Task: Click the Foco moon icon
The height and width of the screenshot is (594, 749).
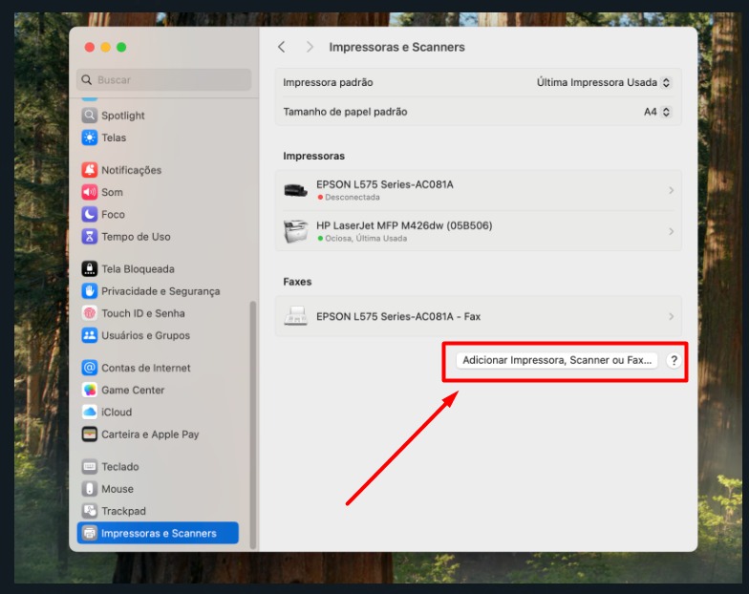Action: click(x=90, y=215)
